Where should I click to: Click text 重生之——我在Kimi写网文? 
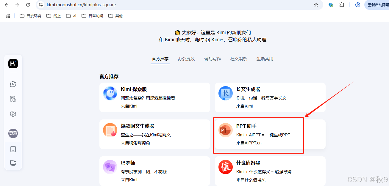pos(146,135)
